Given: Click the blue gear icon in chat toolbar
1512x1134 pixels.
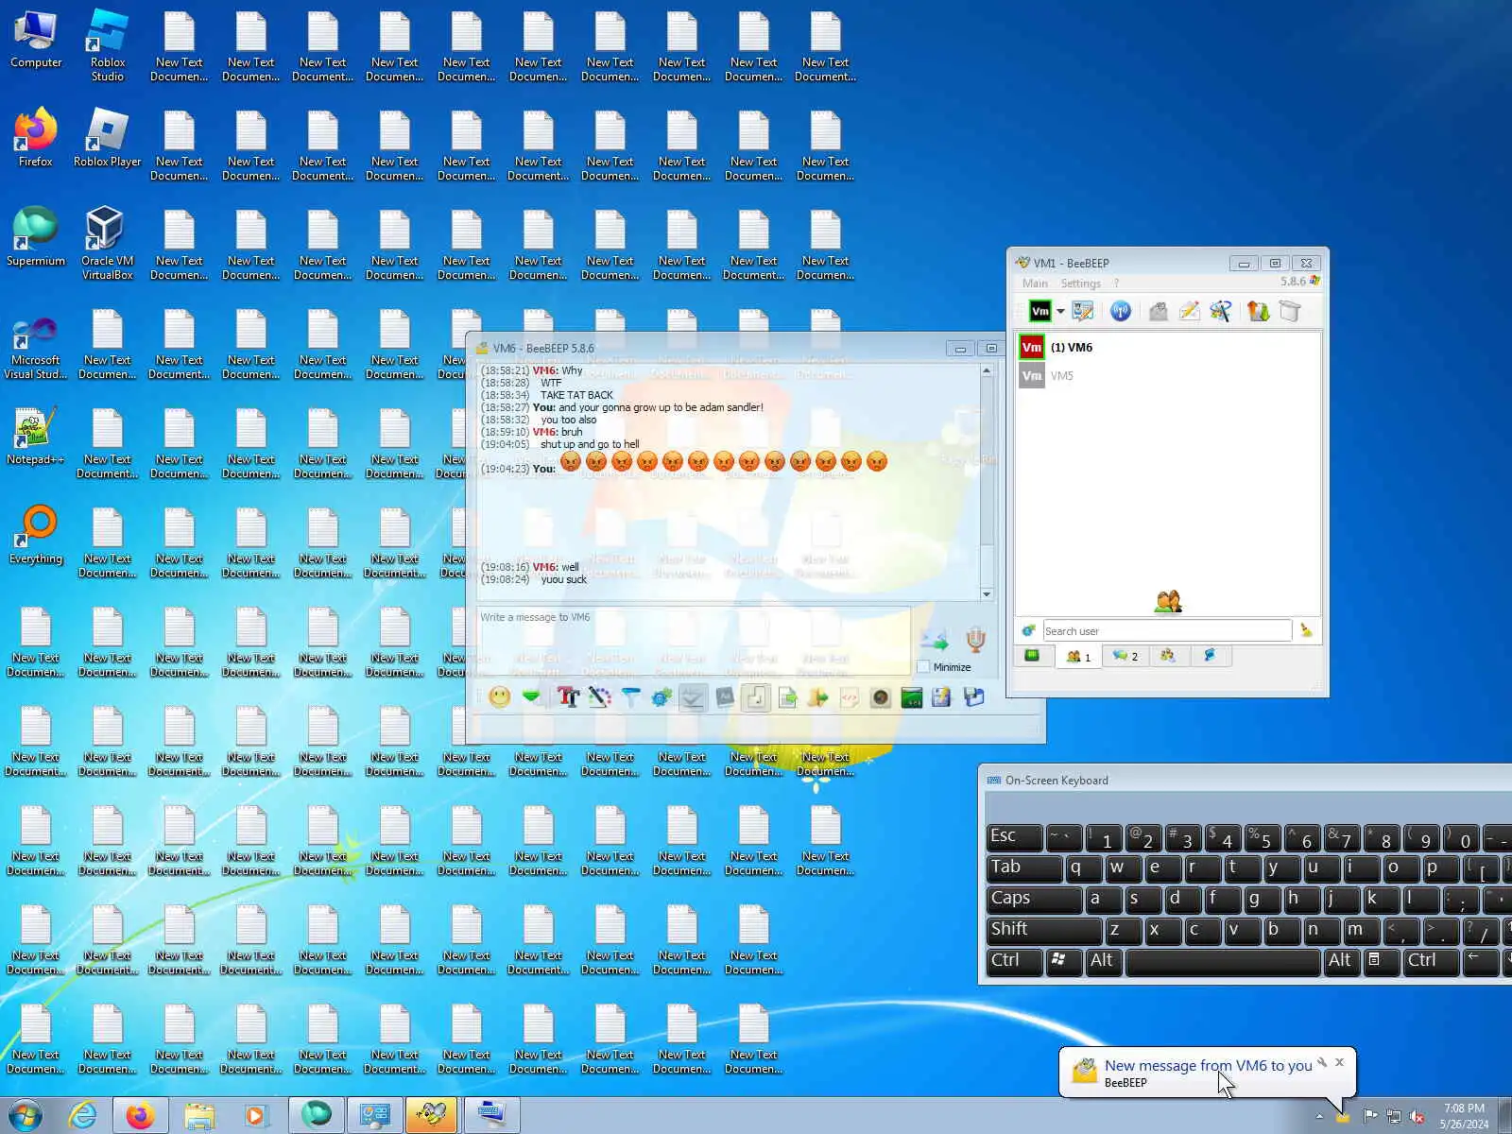Looking at the screenshot, I should click(661, 697).
